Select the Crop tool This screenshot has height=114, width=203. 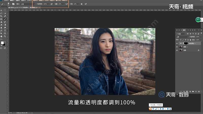(1, 16)
